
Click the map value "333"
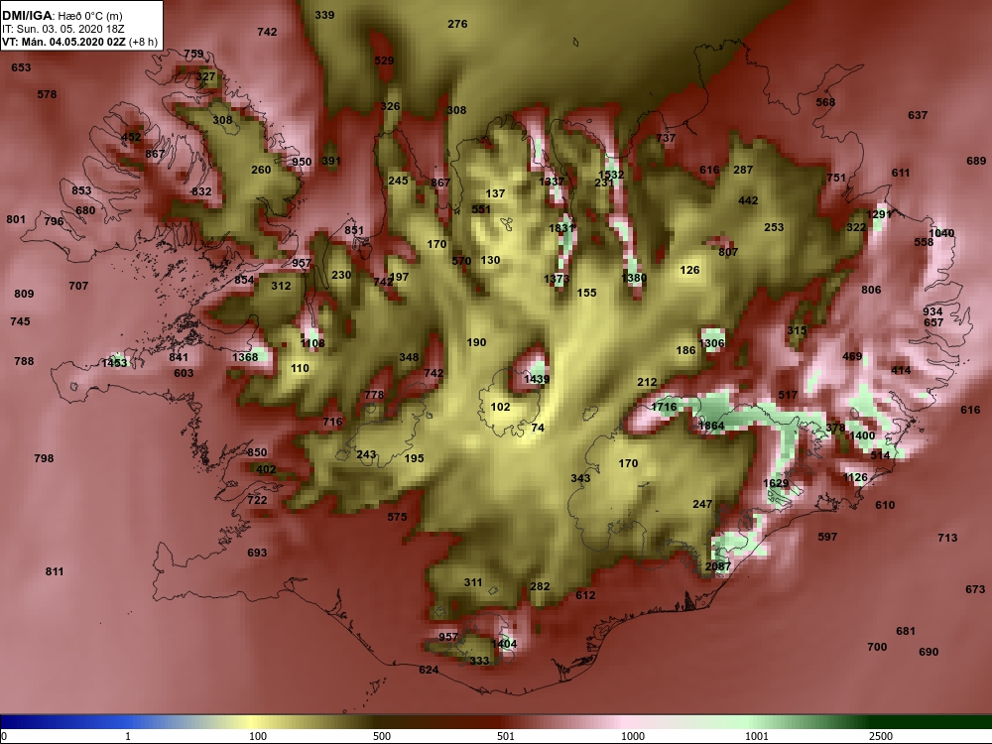pyautogui.click(x=479, y=661)
